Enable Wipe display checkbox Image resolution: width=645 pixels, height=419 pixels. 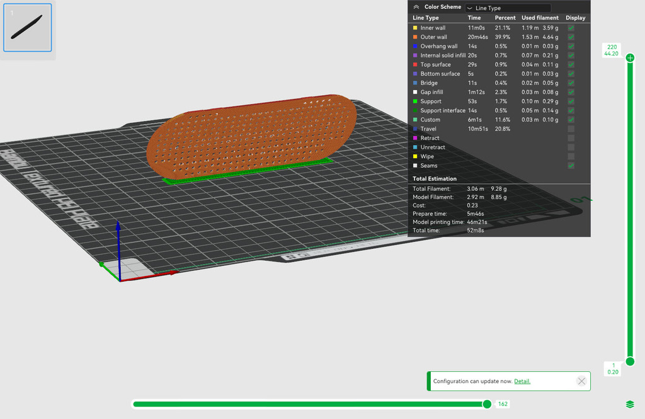click(571, 156)
